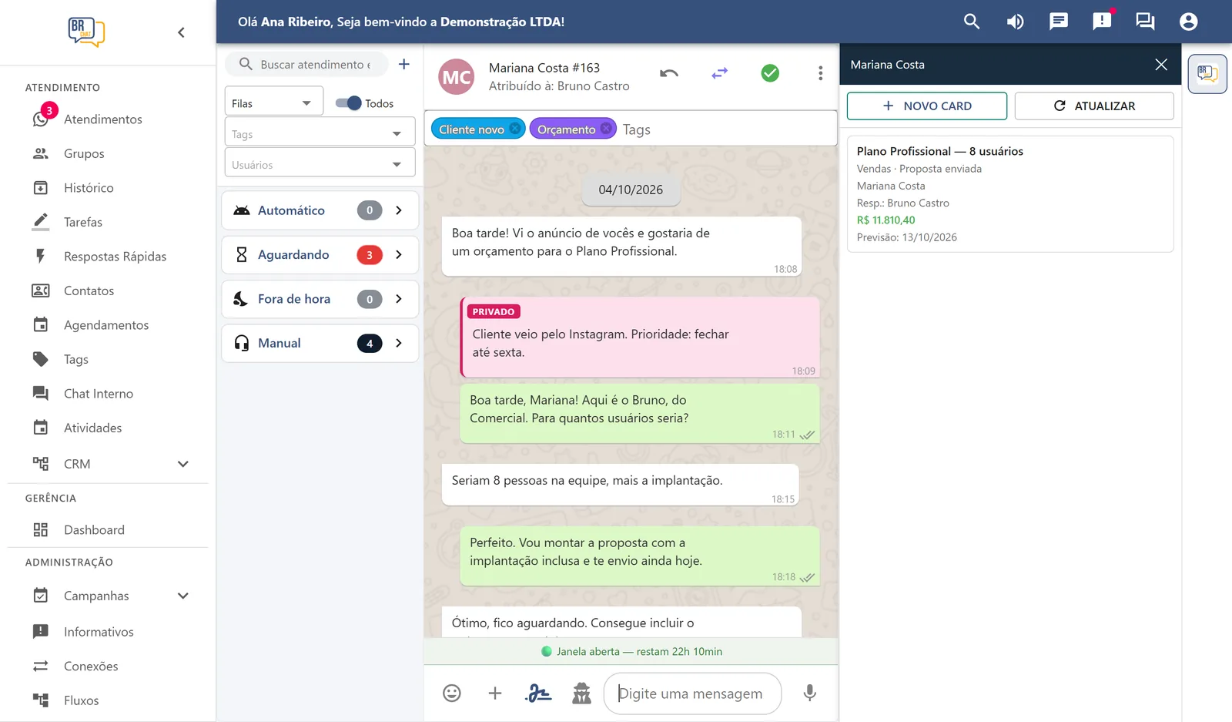This screenshot has height=722, width=1232.
Task: Open the conversation's three-dot options menu
Action: click(x=820, y=73)
